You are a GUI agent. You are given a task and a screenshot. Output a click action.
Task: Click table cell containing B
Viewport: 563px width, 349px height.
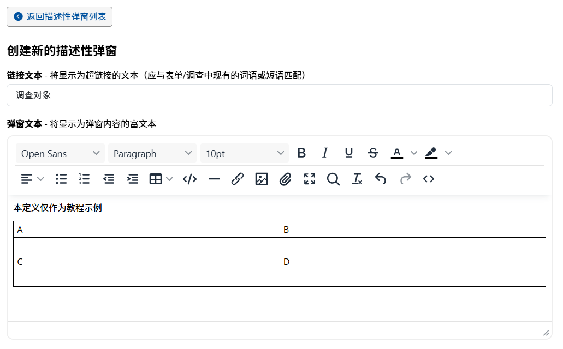[x=413, y=230]
